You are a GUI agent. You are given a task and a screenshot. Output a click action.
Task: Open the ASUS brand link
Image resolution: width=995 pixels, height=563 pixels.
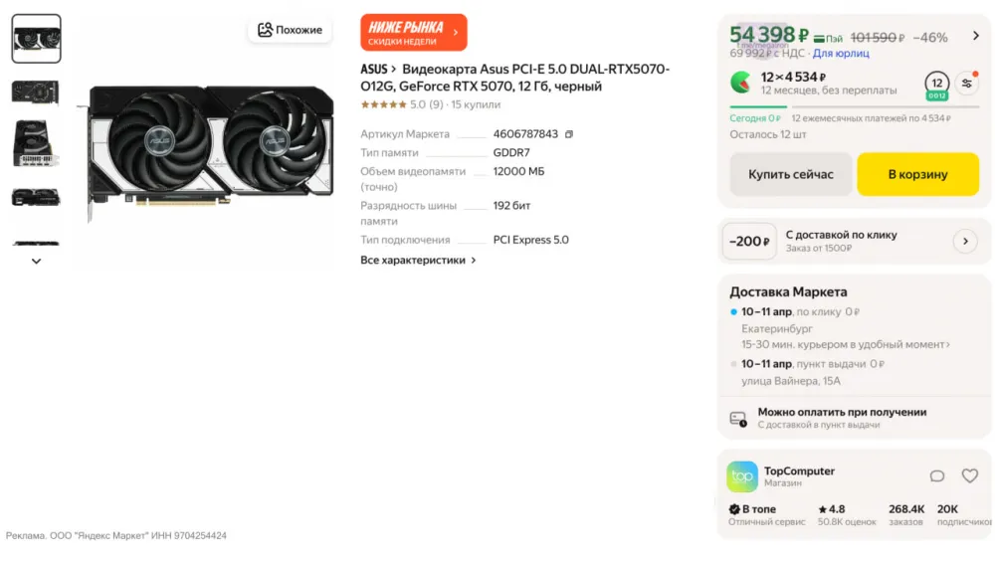tap(374, 70)
